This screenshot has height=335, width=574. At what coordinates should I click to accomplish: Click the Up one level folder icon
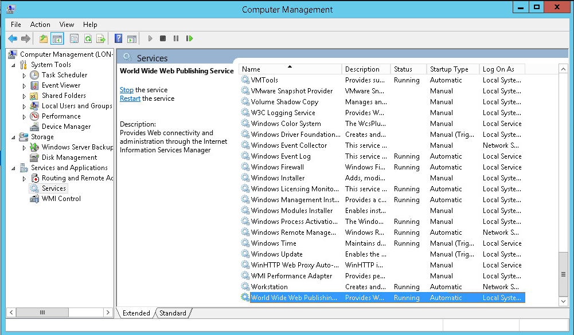coord(44,38)
